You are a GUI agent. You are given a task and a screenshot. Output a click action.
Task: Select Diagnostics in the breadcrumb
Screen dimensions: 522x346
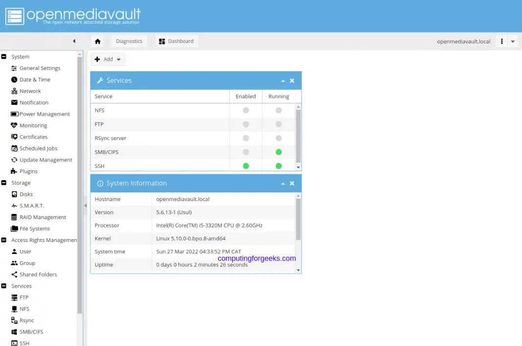pos(129,41)
